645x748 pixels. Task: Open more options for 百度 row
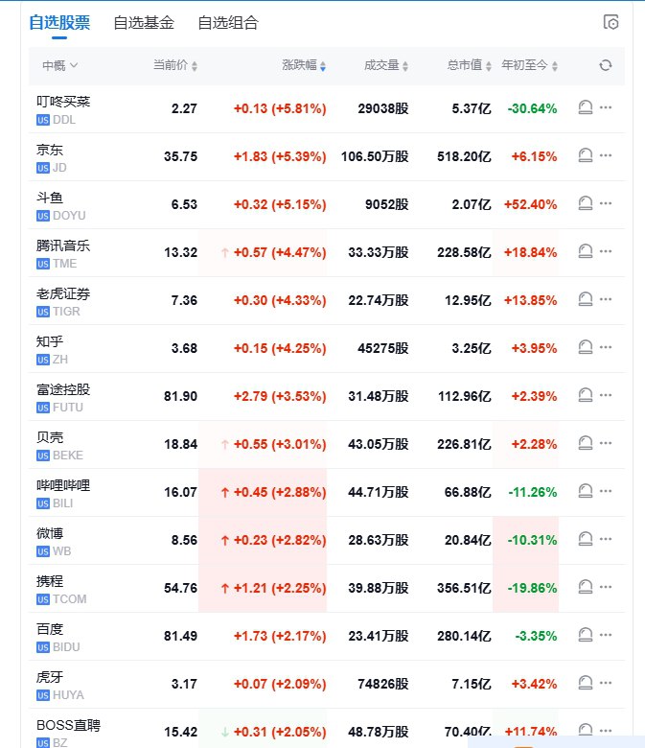(606, 635)
